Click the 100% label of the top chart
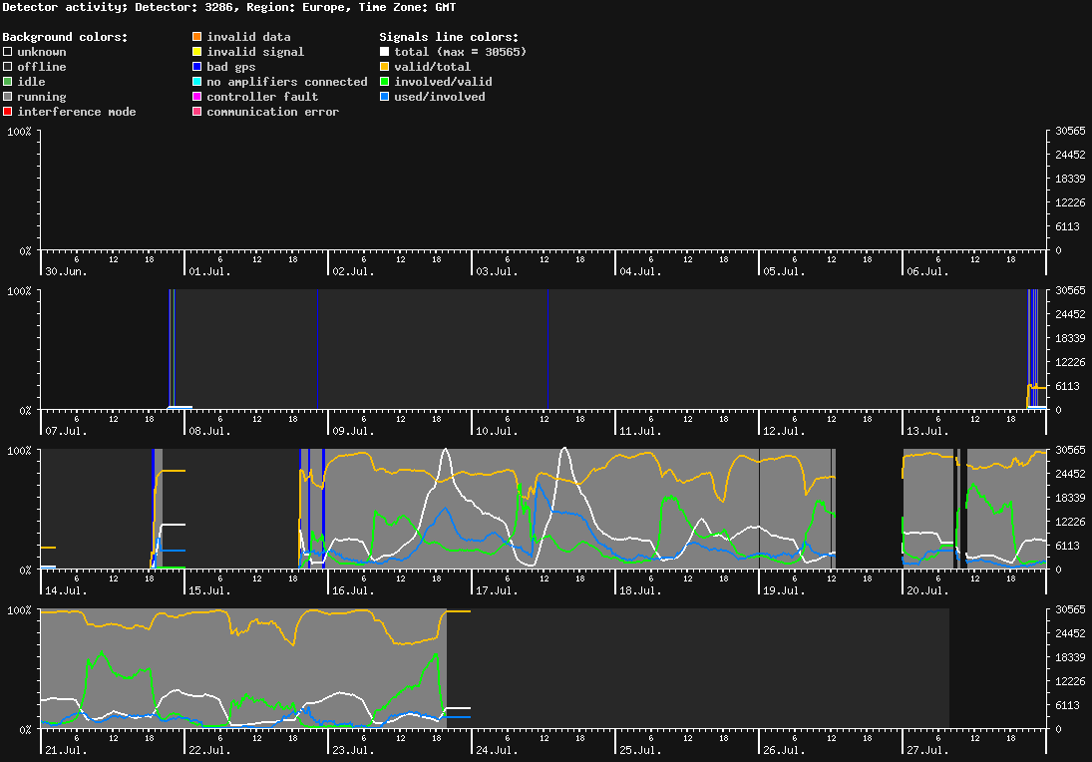This screenshot has width=1092, height=762. pos(20,132)
